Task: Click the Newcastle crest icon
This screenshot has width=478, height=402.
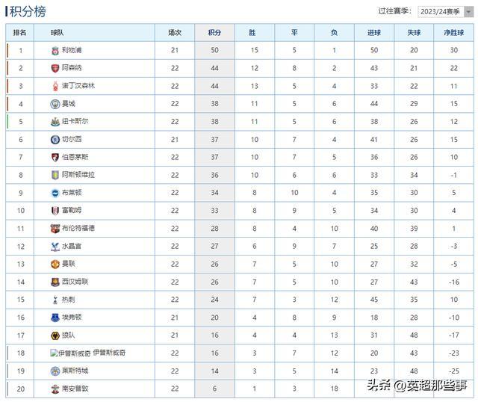Action: [55, 122]
